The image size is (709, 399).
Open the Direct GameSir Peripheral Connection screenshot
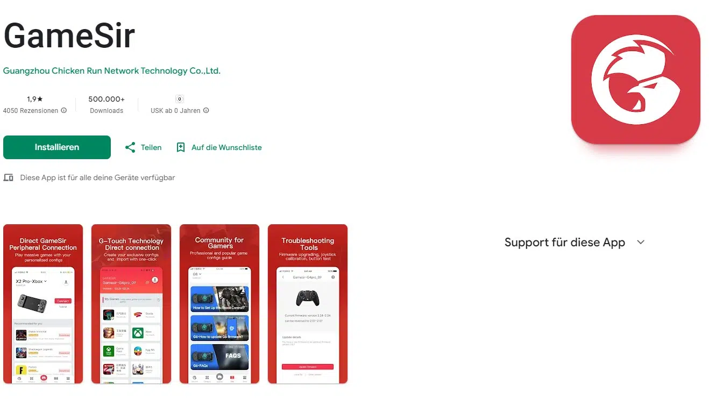pos(43,304)
